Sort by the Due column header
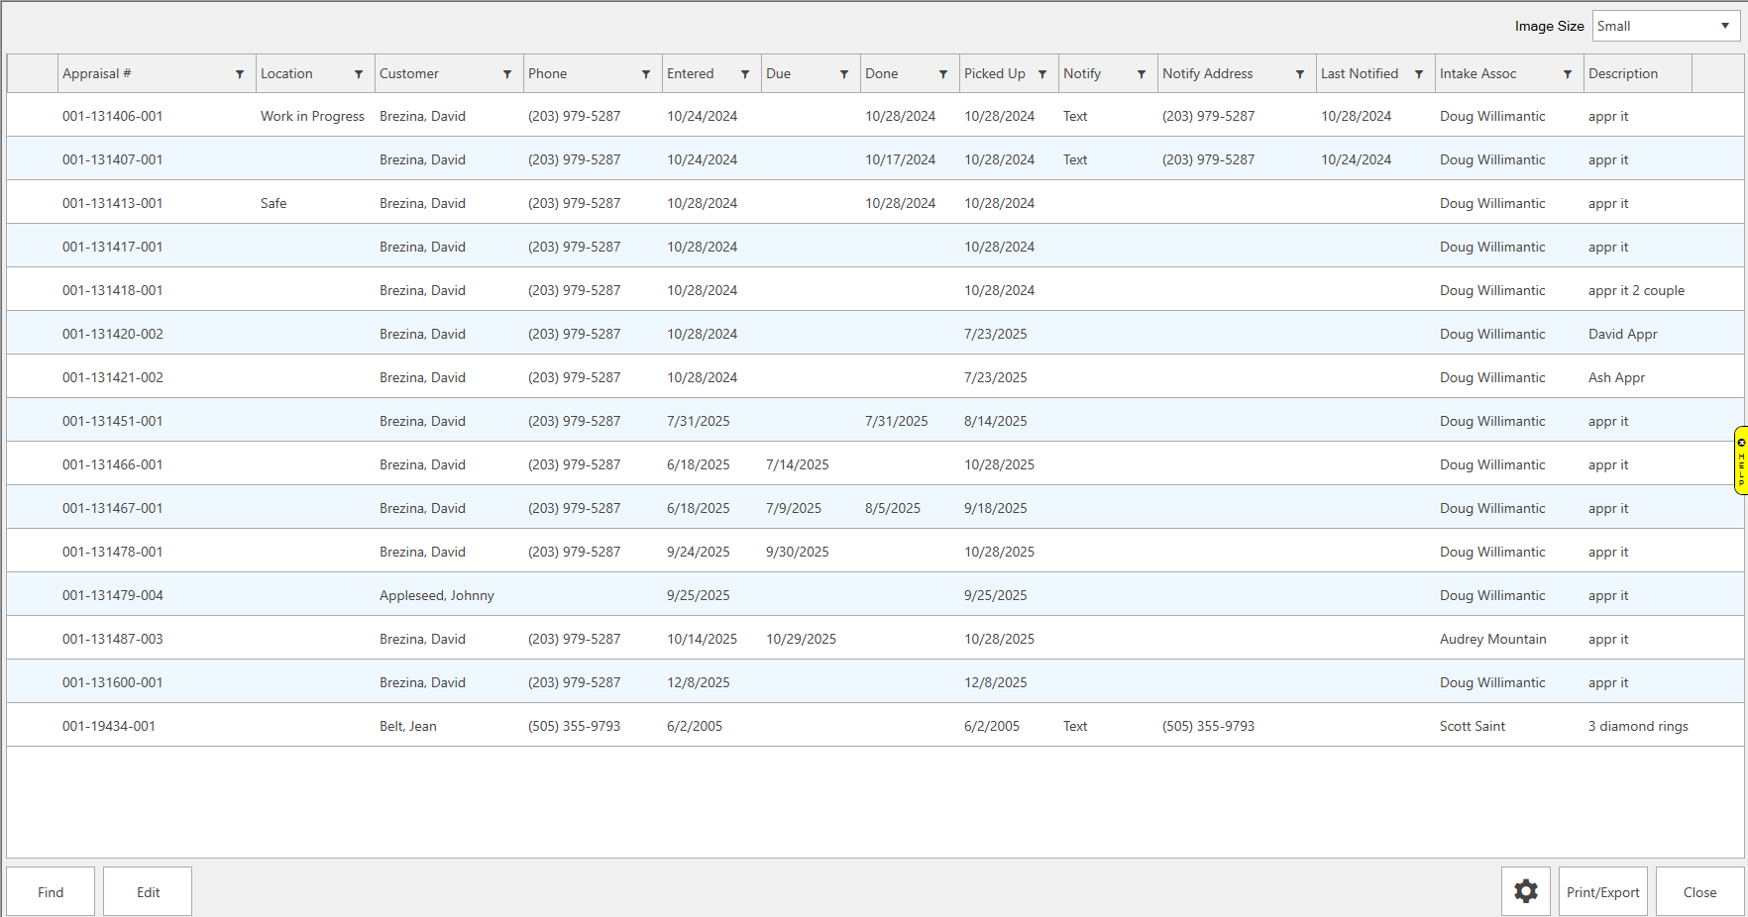Screen dimensions: 1748x917 pos(779,74)
